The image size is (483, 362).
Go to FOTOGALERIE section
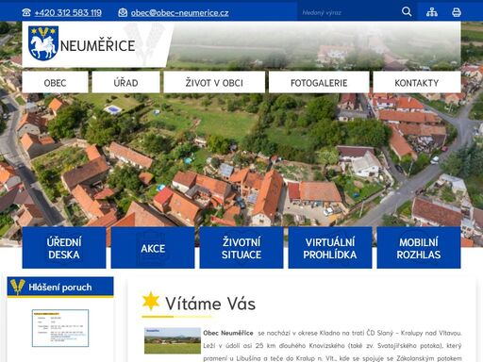(319, 82)
